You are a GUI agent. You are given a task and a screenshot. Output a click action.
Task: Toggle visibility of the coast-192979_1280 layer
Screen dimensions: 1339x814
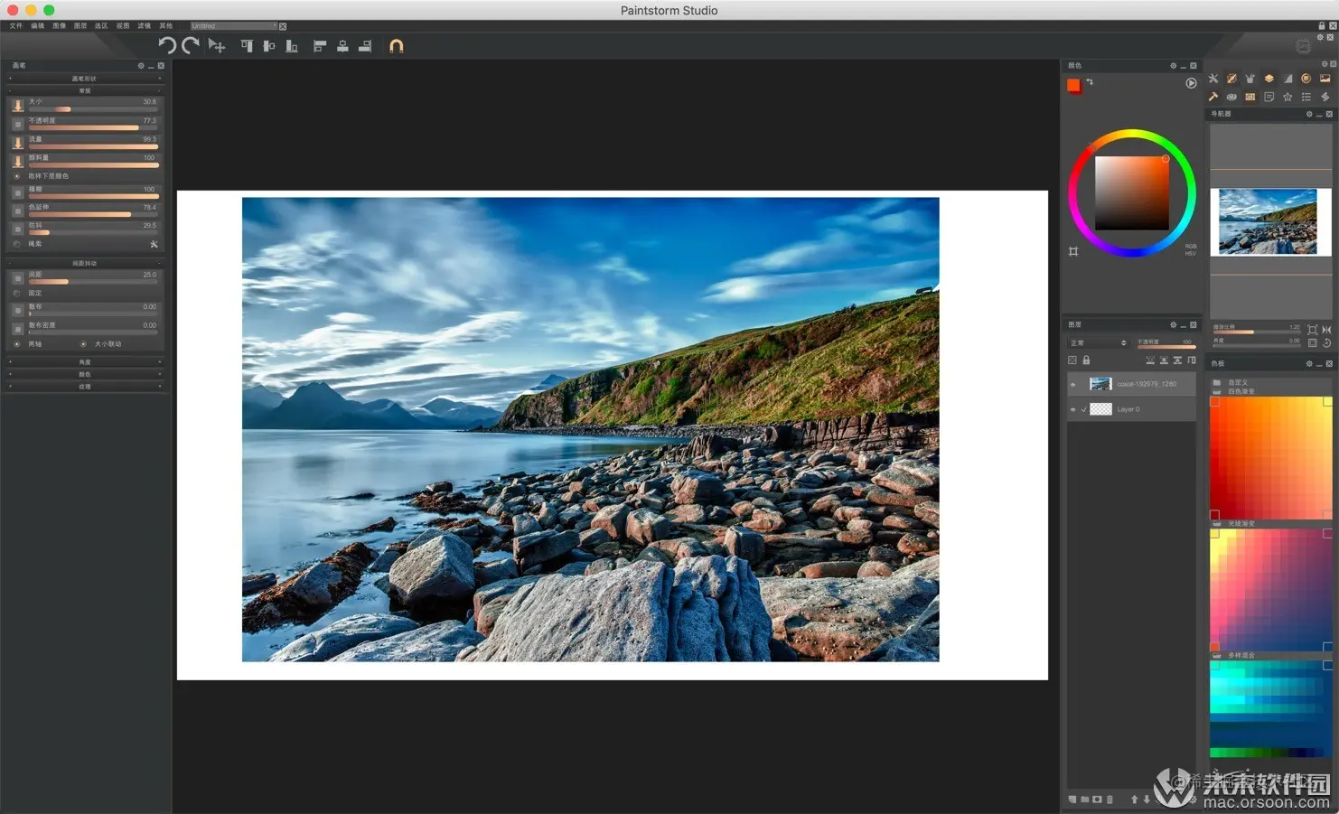pyautogui.click(x=1073, y=384)
